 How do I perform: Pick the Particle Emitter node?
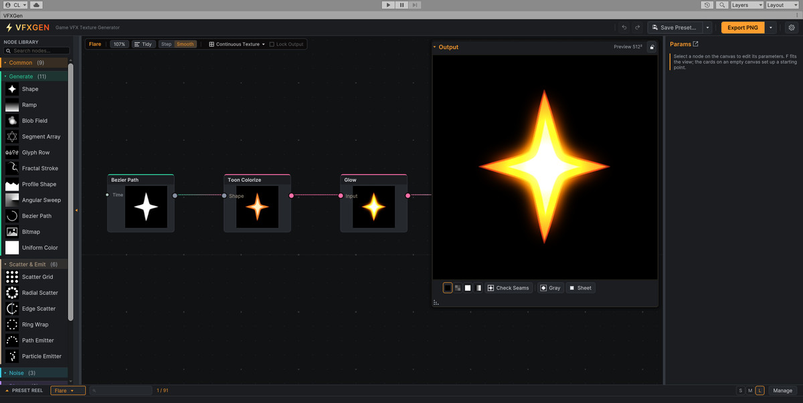(36, 356)
